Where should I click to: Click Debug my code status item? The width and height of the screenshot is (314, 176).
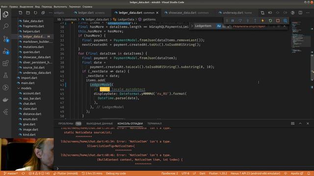click(x=116, y=174)
